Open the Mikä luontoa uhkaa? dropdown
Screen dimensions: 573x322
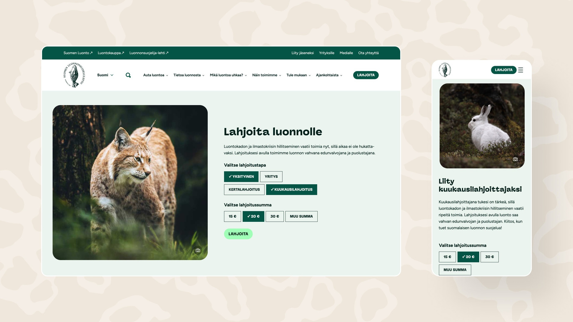tap(229, 75)
